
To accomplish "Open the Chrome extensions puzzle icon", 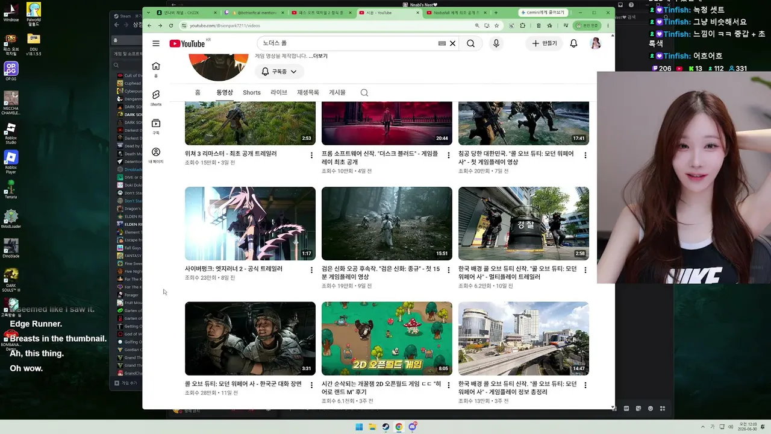I will [522, 25].
